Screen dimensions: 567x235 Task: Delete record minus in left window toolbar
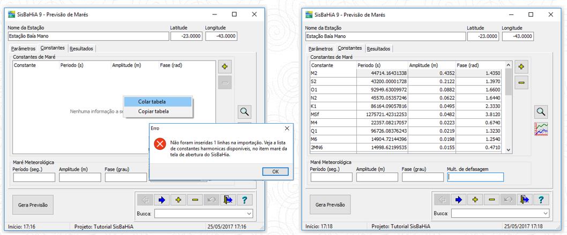195,200
